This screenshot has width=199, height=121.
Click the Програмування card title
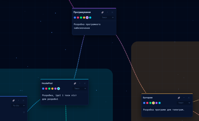[82, 12]
